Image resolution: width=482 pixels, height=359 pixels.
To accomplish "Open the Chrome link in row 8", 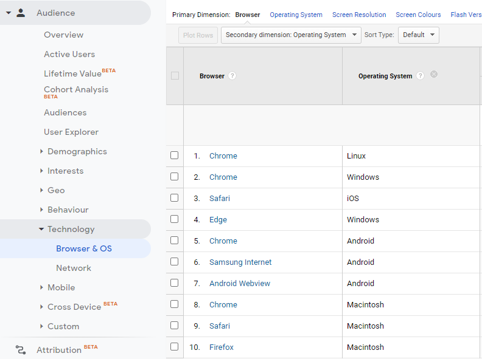I will coord(223,305).
